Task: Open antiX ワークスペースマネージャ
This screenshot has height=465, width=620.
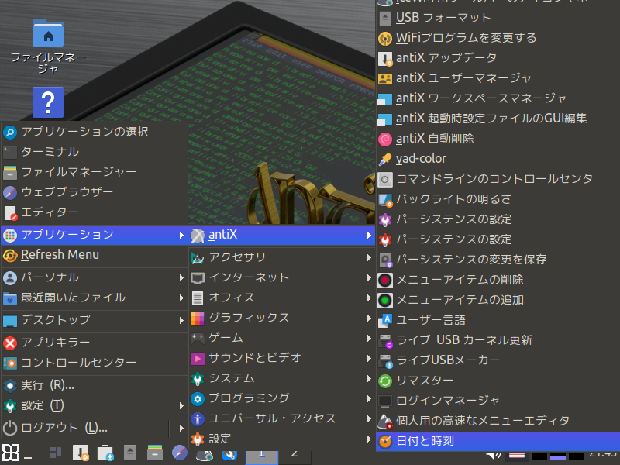Action: click(498, 99)
